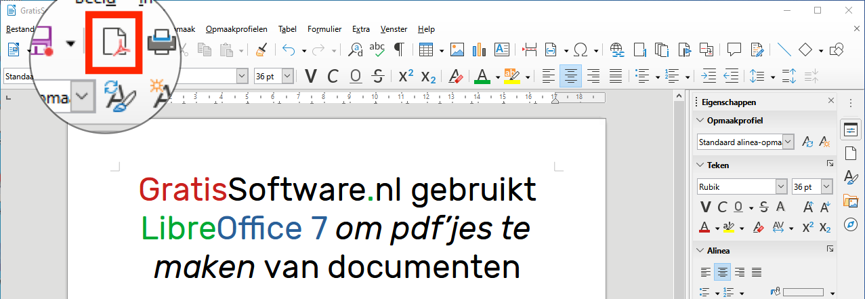This screenshot has height=299, width=865.
Task: Insert a table from the toolbar
Action: [425, 50]
